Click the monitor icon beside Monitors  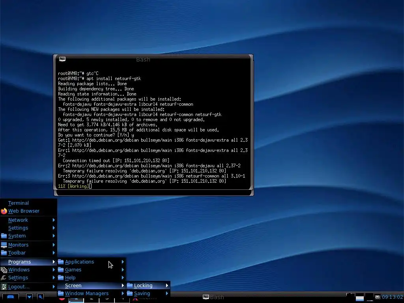[4, 245]
